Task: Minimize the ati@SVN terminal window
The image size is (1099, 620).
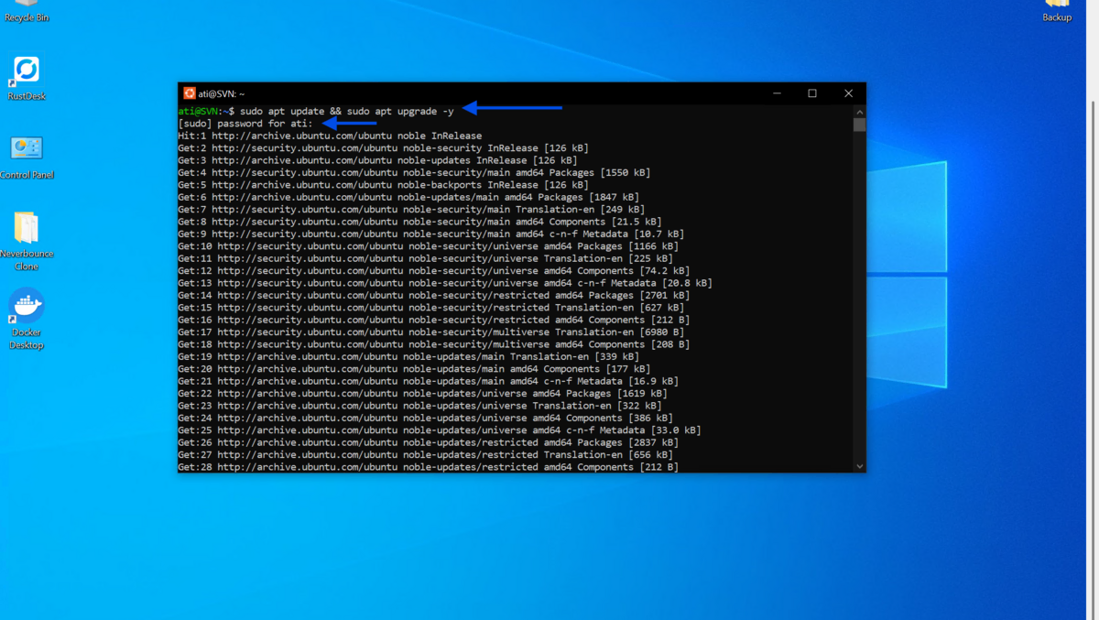Action: pyautogui.click(x=777, y=93)
